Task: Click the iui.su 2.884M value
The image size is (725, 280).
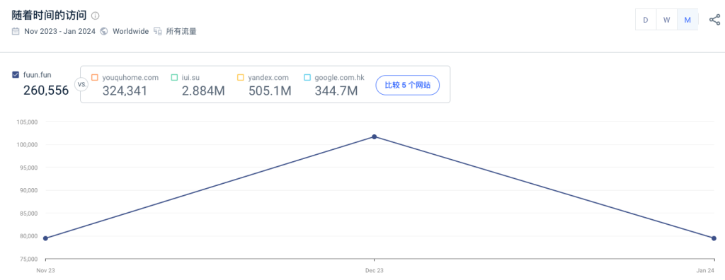Action: click(203, 91)
